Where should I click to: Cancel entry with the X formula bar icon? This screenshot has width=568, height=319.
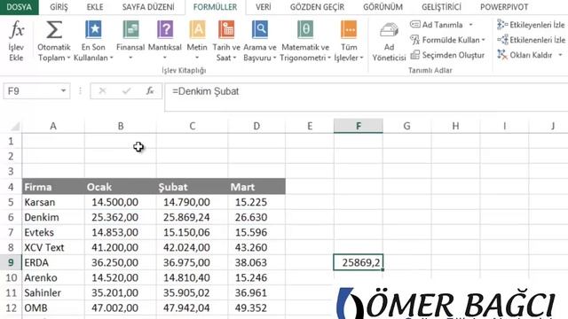[103, 91]
